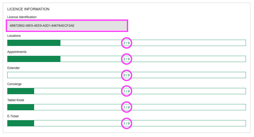Image resolution: width=254 pixels, height=137 pixels.
Task: Click the Licence Identification field label
Action: pyautogui.click(x=22, y=17)
